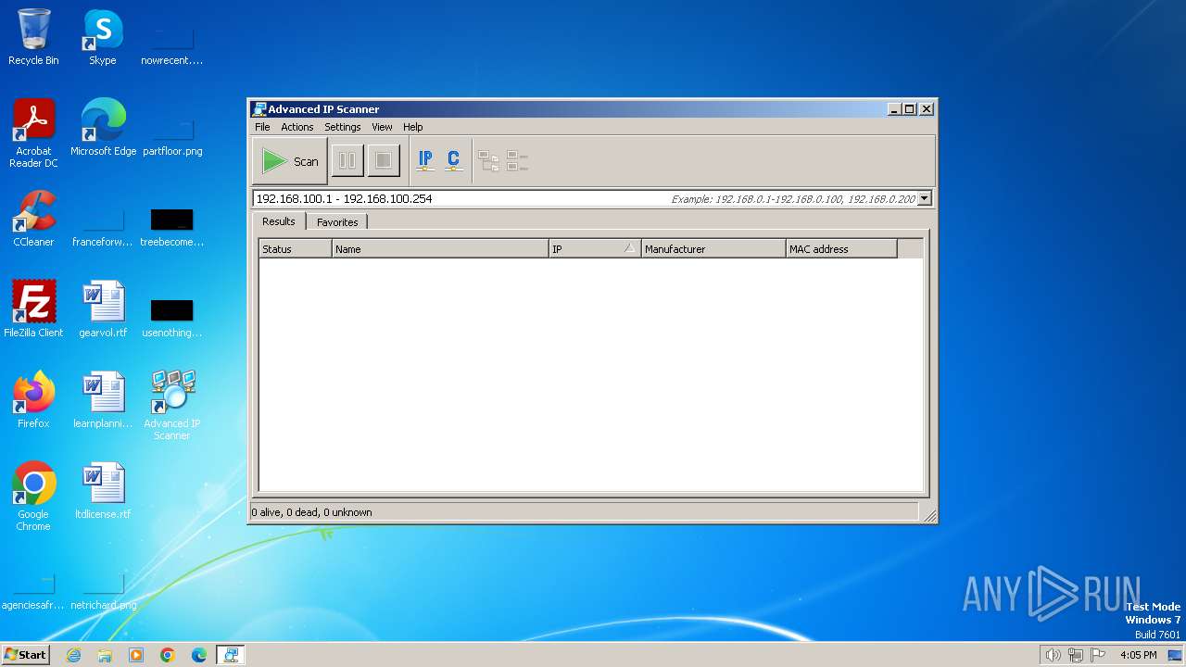Launch Edge from the taskbar
This screenshot has width=1186, height=667.
tap(199, 655)
